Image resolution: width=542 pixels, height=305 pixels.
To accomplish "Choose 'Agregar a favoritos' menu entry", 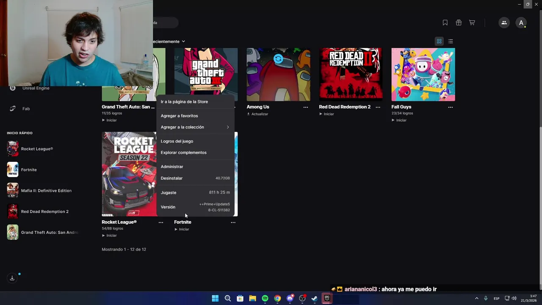I will 195,116.
